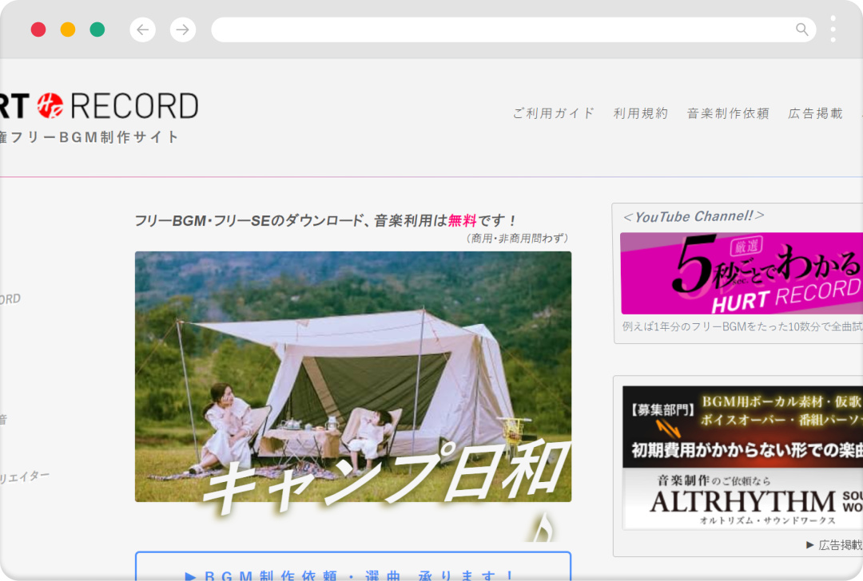This screenshot has width=863, height=581.
Task: Click the yellow minimize window dot
Action: (68, 30)
